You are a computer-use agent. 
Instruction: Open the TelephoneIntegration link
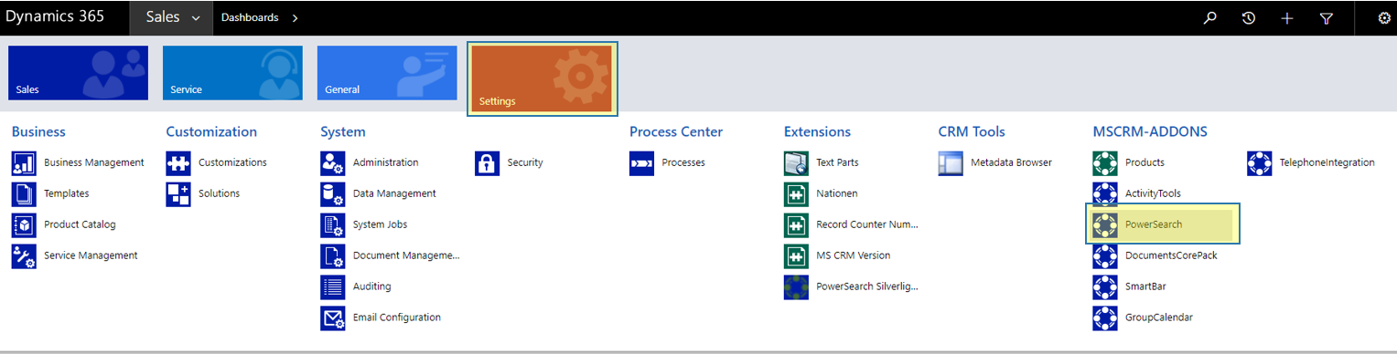coord(1327,162)
